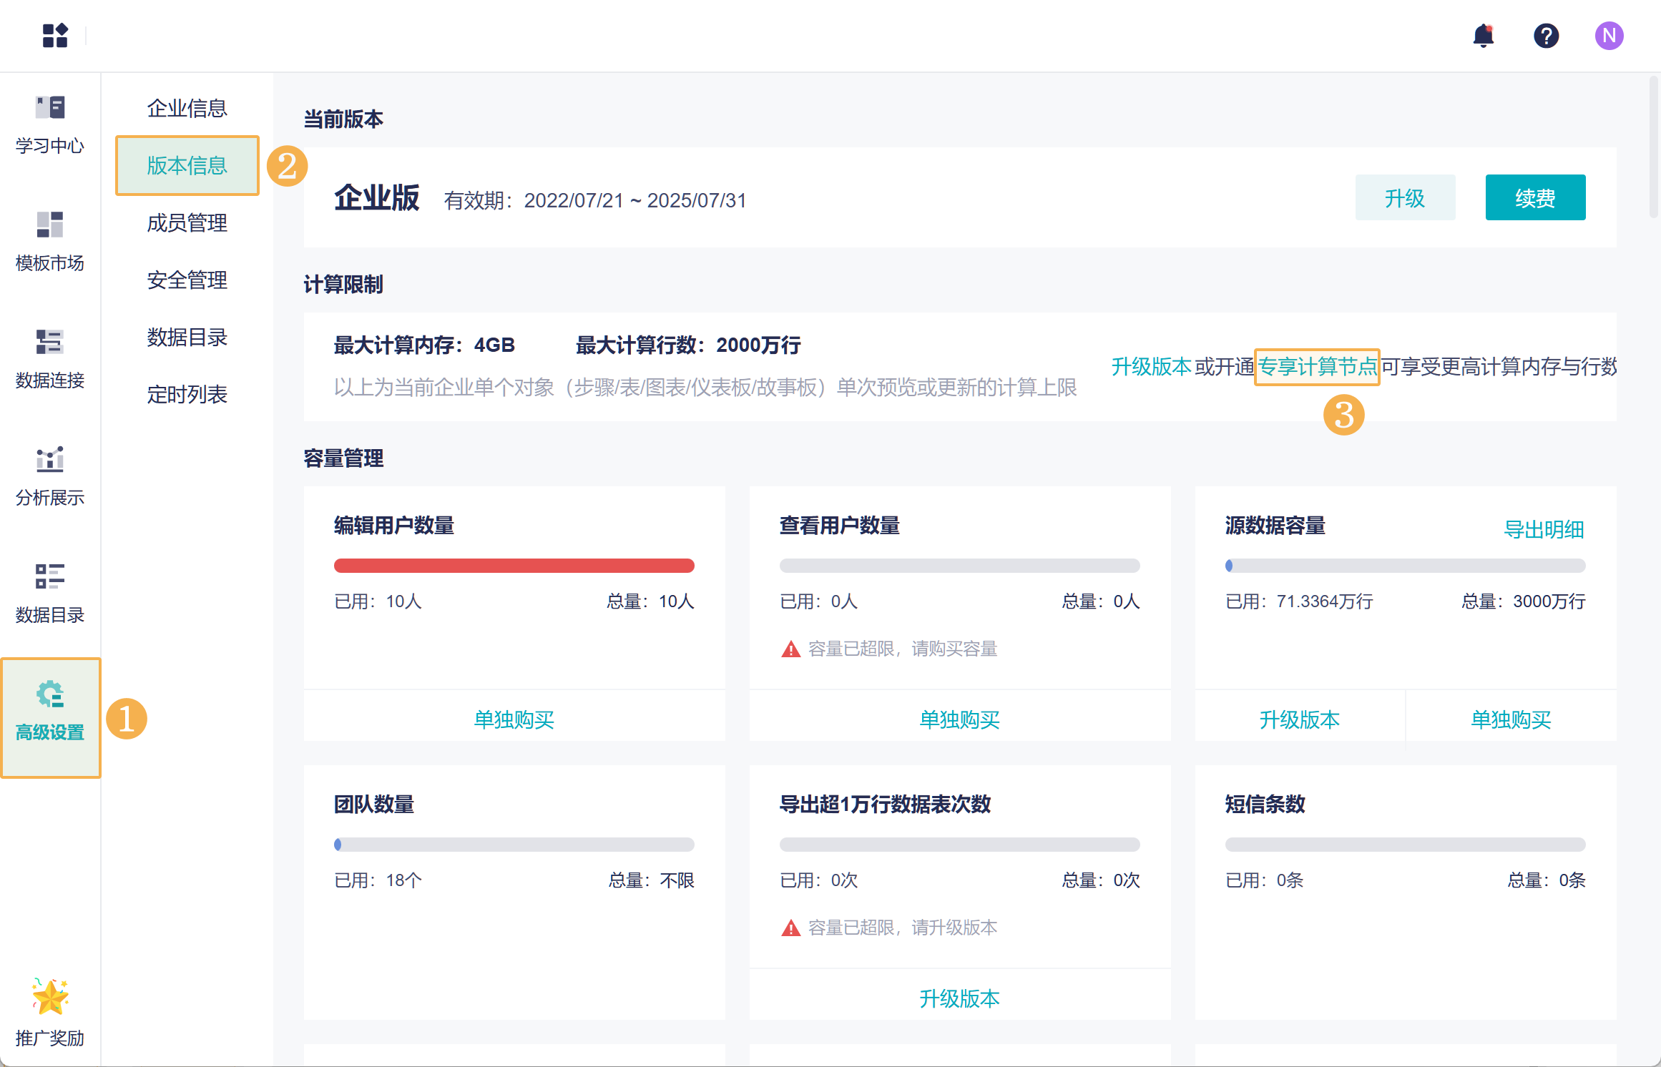1661x1067 pixels.
Task: Open 成员管理 menu item
Action: [x=187, y=222]
